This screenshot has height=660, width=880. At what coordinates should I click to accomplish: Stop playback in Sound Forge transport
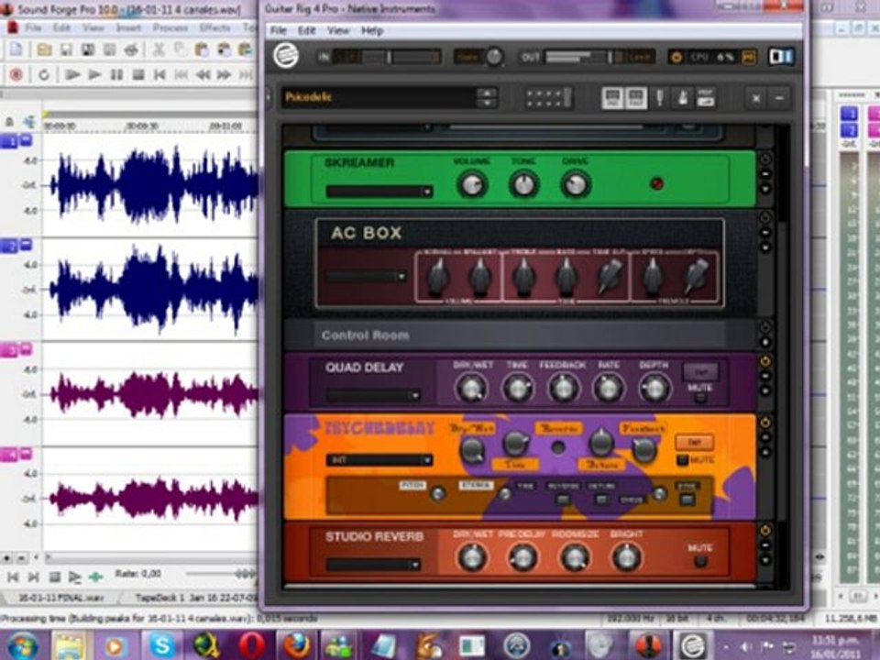[x=138, y=74]
